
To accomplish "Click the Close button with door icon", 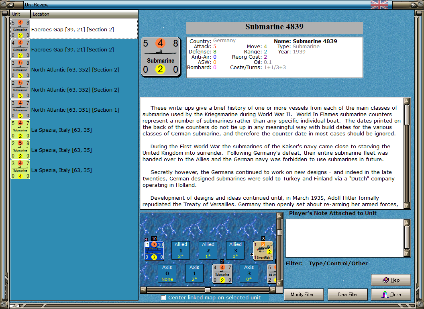I will 391,295.
